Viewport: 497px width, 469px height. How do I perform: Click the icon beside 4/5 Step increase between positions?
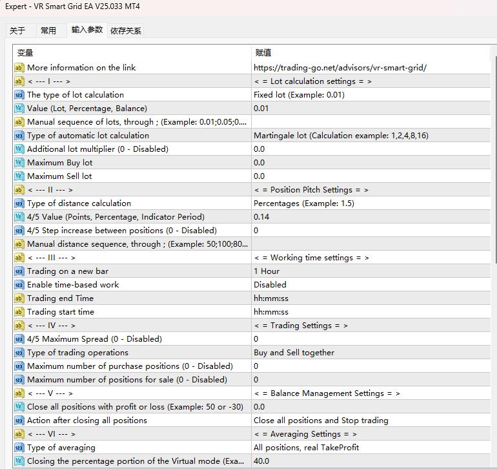[x=19, y=231]
